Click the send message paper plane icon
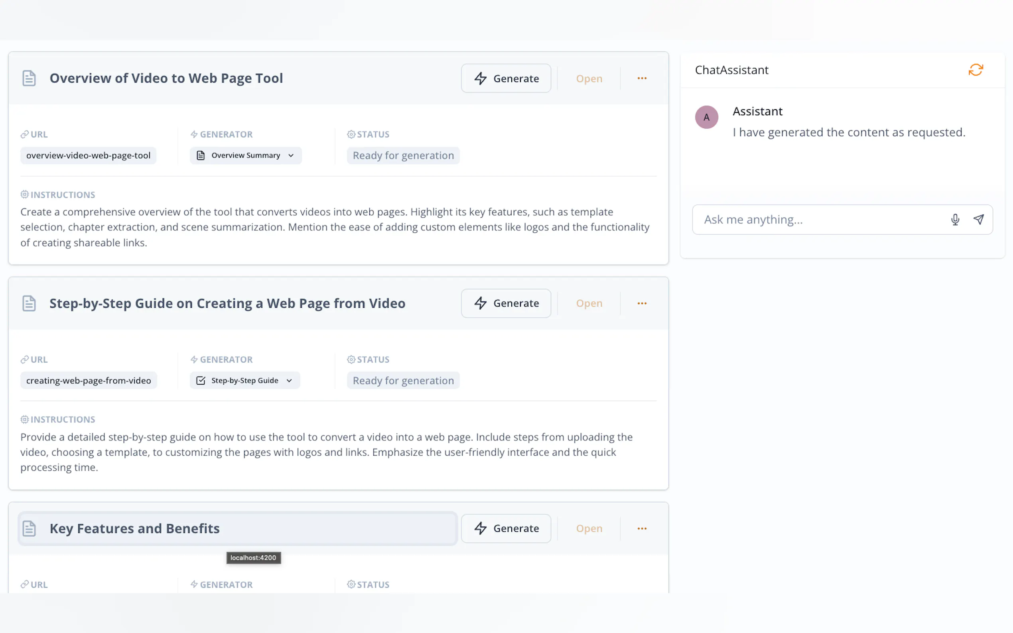 (978, 219)
